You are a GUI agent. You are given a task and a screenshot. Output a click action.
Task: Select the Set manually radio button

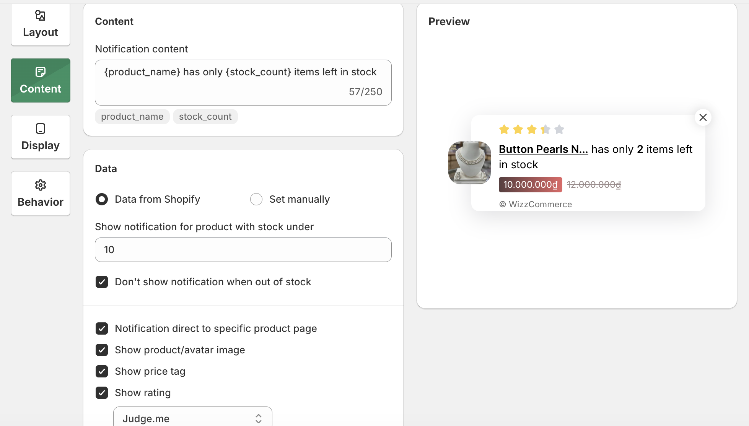tap(256, 199)
